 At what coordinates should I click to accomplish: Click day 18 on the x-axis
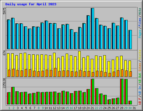coord(80,108)
